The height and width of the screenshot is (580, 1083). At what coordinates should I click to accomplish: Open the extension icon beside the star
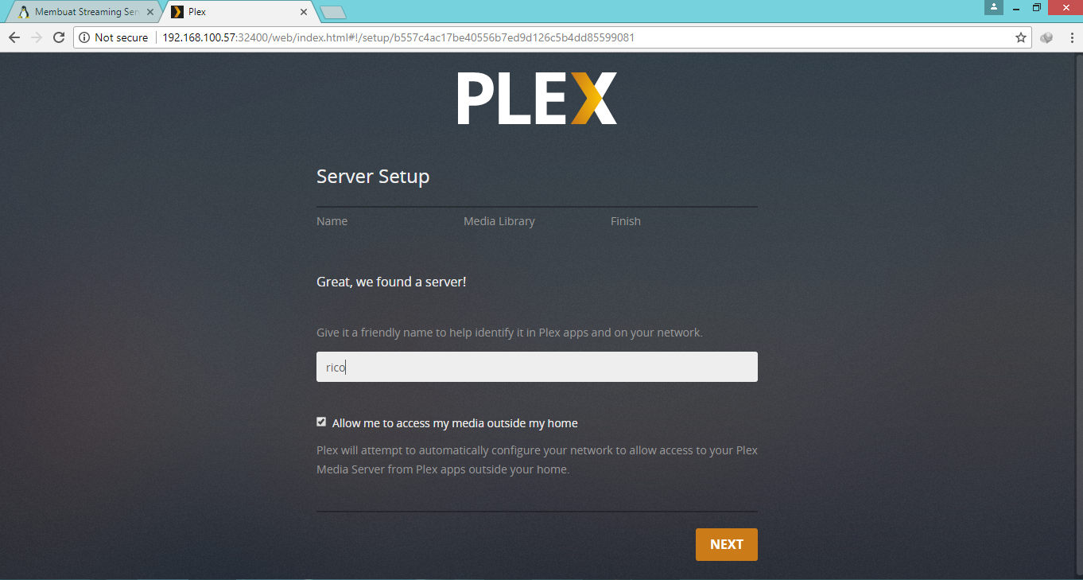pos(1047,37)
